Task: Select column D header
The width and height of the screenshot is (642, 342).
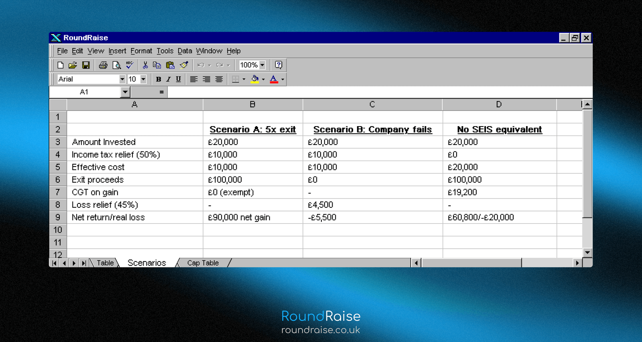Action: [499, 105]
